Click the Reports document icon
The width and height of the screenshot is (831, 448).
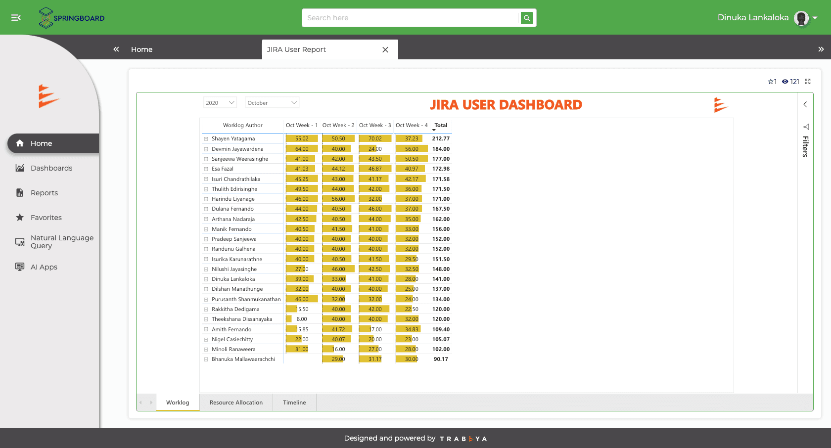click(20, 193)
